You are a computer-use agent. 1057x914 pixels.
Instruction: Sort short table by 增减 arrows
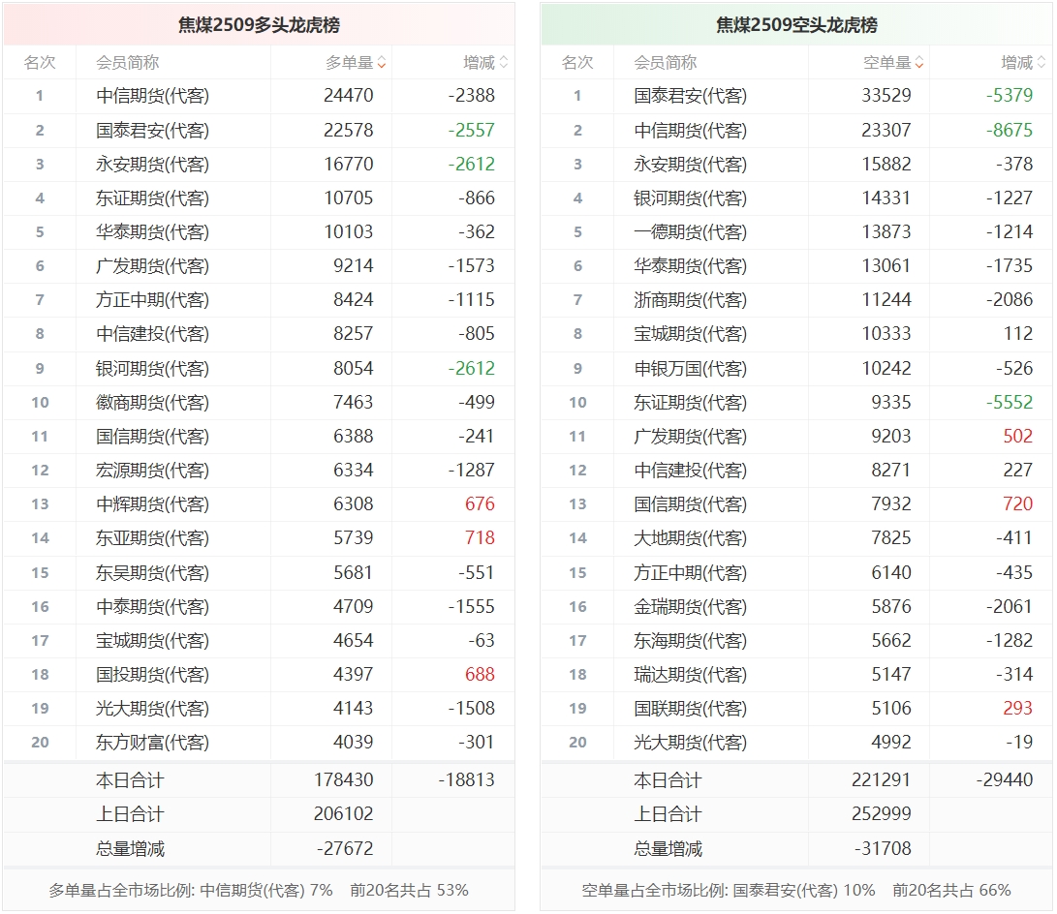(1041, 63)
